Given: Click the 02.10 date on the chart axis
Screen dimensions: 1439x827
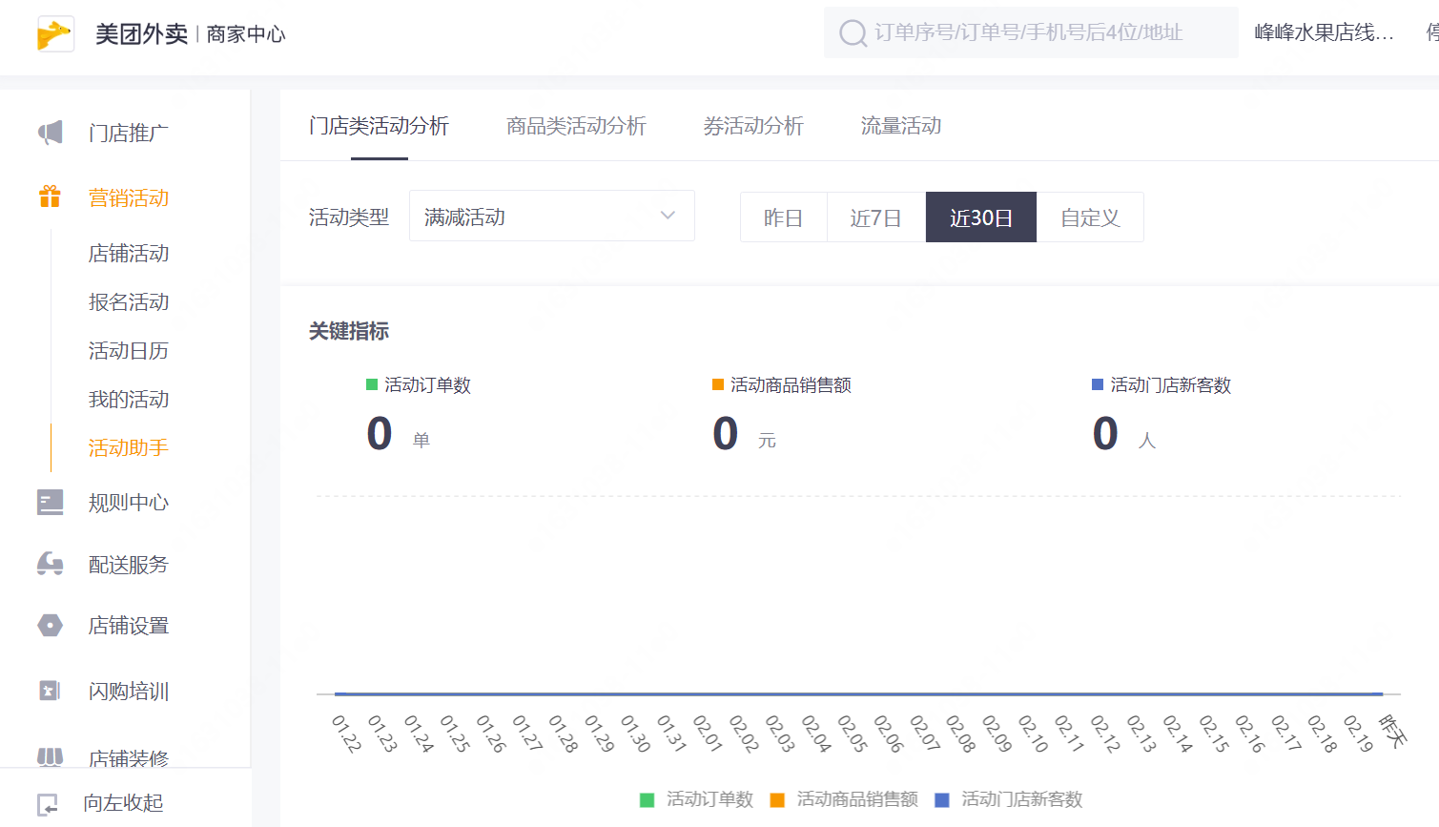Looking at the screenshot, I should (x=1033, y=734).
